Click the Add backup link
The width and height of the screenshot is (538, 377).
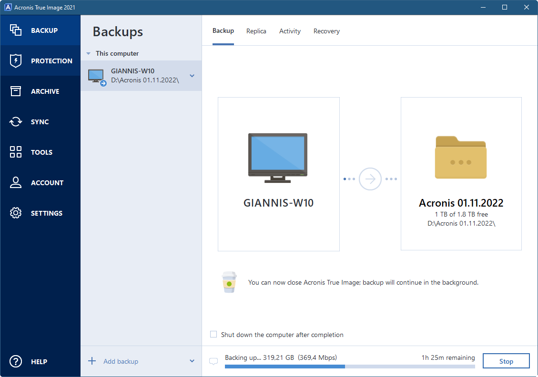click(121, 361)
